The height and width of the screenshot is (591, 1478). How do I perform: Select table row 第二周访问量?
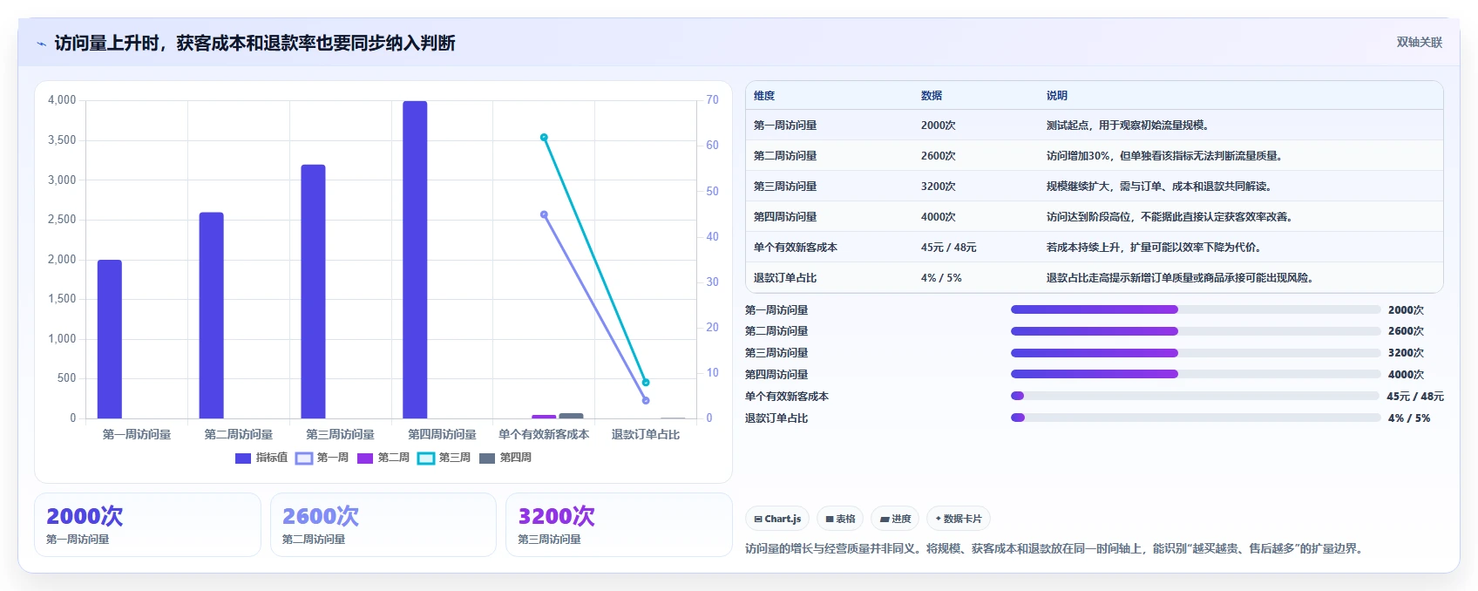tap(1095, 156)
